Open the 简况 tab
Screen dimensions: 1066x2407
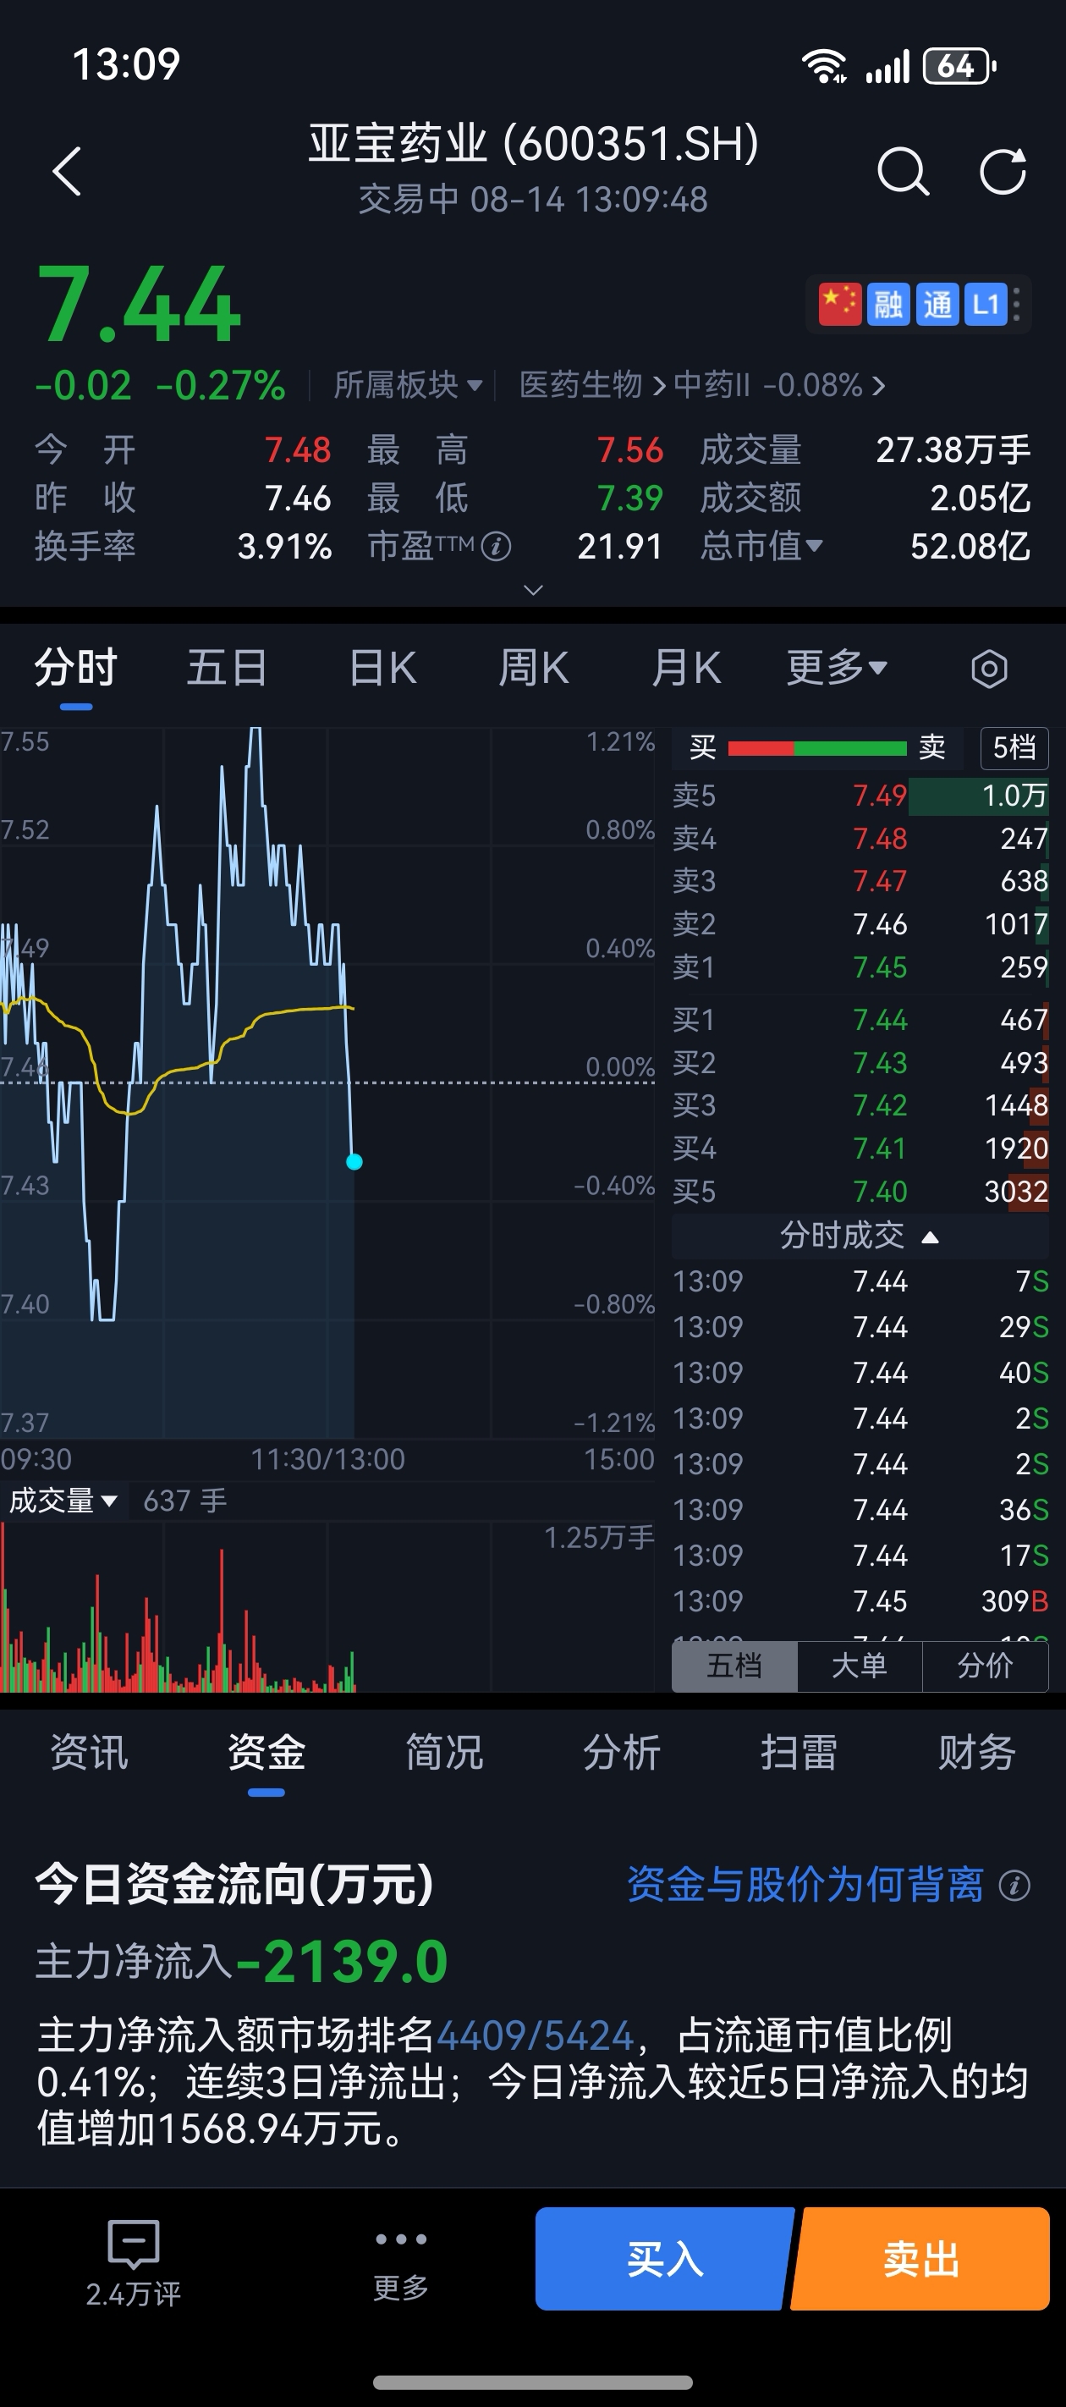tap(444, 1752)
